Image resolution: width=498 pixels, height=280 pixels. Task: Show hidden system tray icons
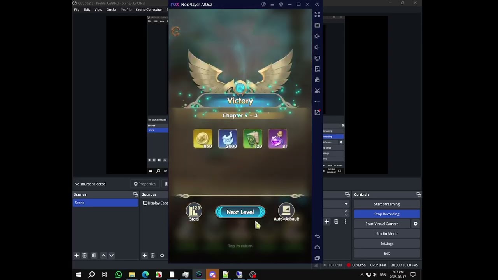coord(362,275)
